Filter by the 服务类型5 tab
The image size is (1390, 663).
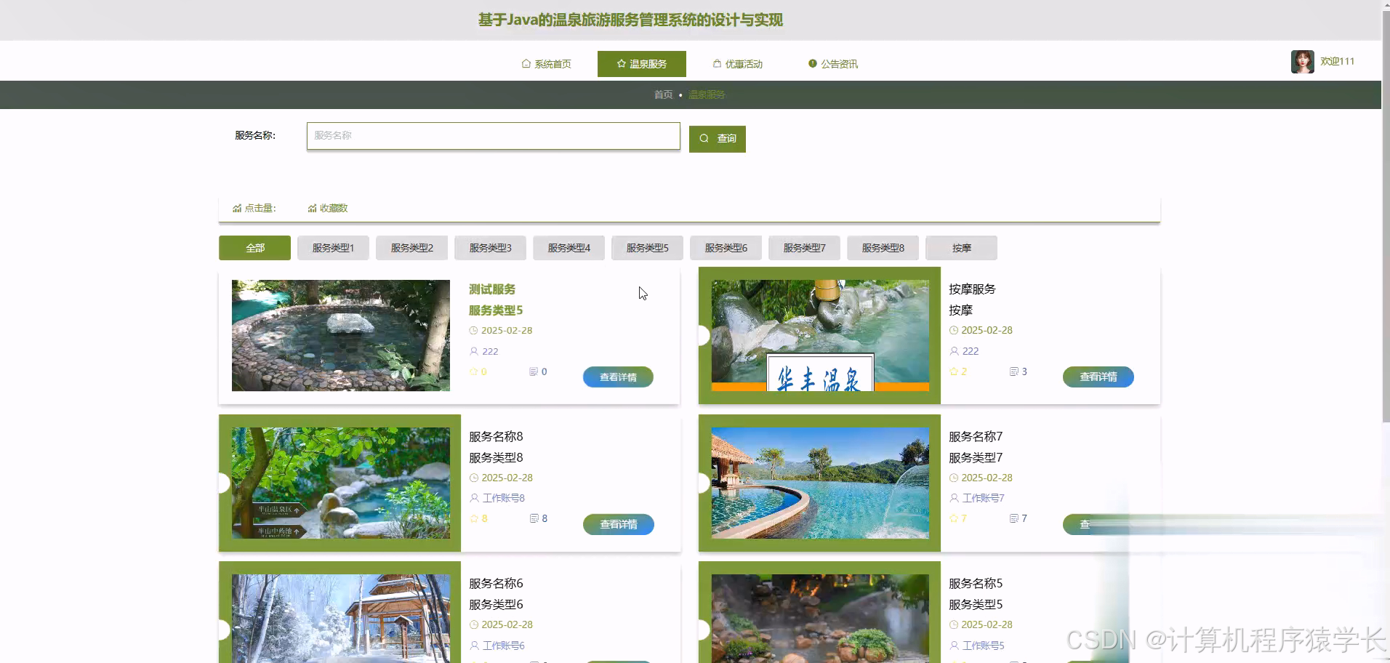tap(647, 248)
